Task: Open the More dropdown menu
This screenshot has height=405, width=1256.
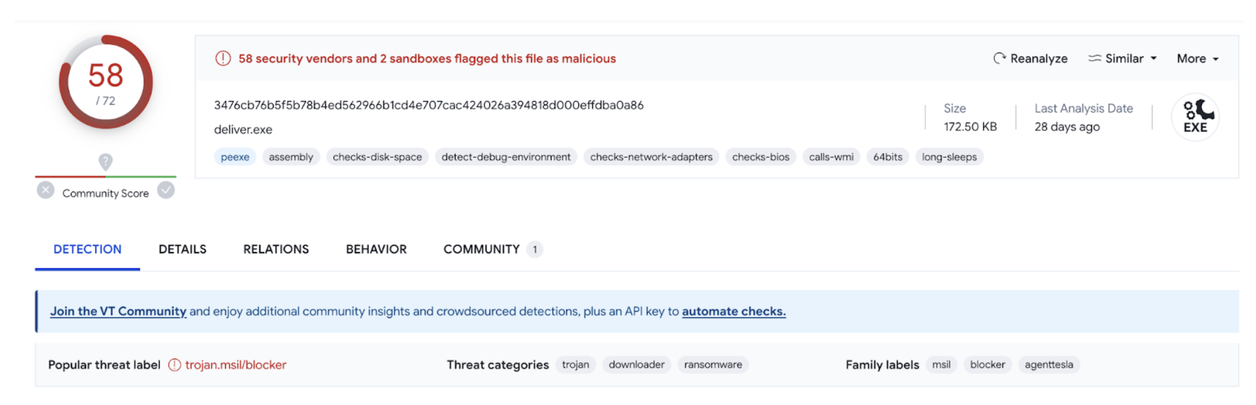Action: coord(1197,58)
